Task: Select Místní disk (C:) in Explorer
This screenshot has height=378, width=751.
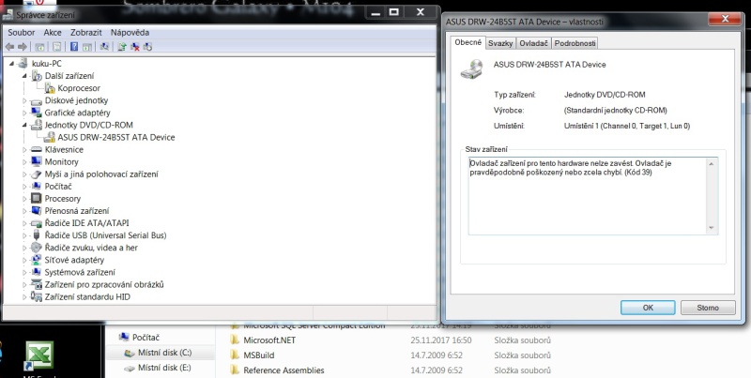Action: (x=165, y=353)
